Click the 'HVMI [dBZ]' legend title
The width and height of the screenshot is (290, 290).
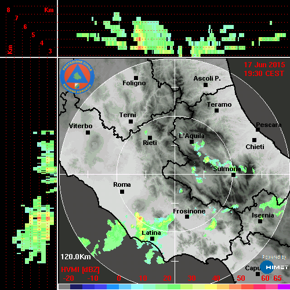(80, 270)
